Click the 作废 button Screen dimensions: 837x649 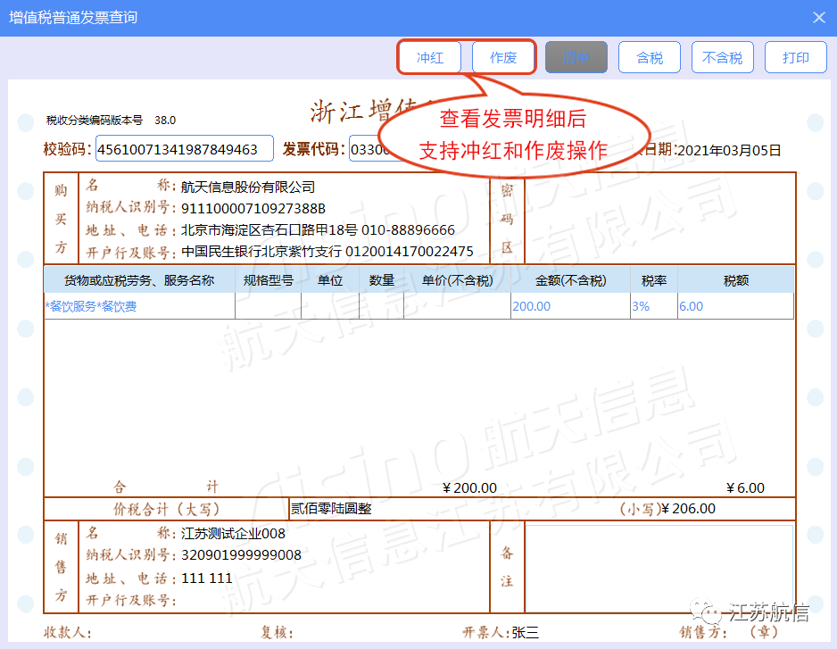503,57
